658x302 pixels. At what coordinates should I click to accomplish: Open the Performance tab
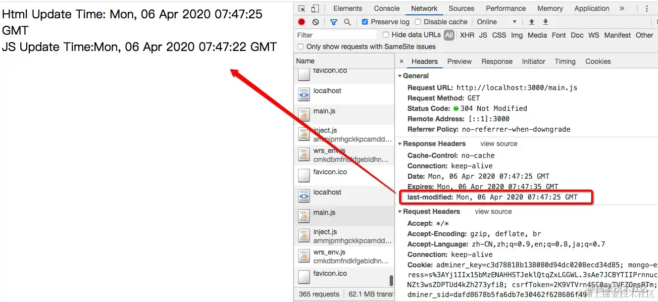tap(506, 8)
